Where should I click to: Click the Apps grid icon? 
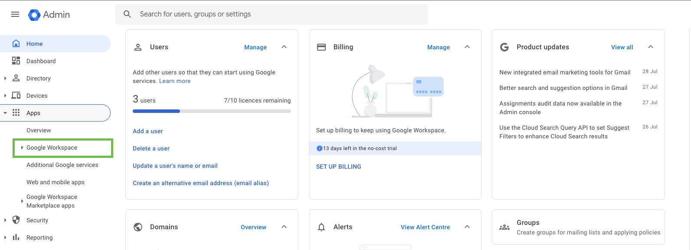pyautogui.click(x=16, y=113)
